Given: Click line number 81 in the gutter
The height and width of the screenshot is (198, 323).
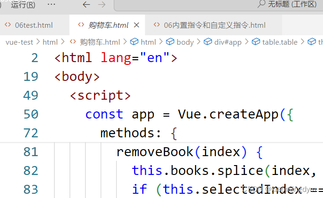Looking at the screenshot, I should tap(31, 152).
